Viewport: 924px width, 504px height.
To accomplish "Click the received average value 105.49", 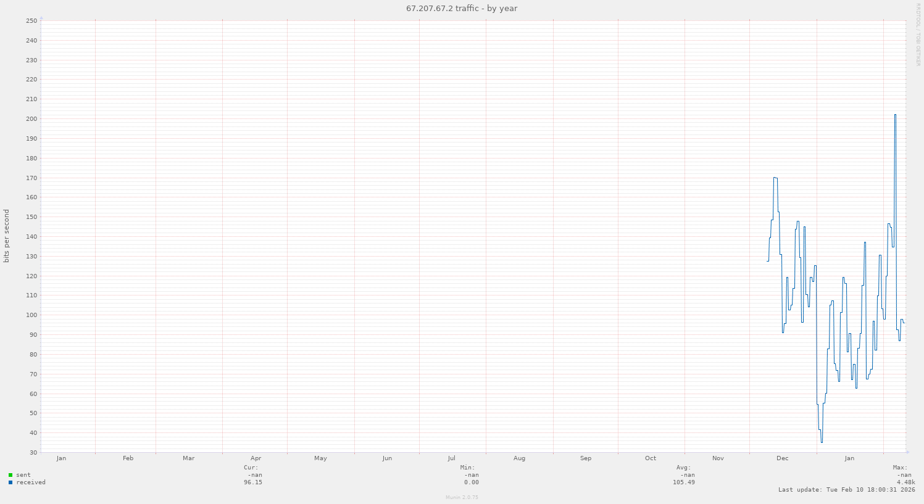I will coord(683,482).
